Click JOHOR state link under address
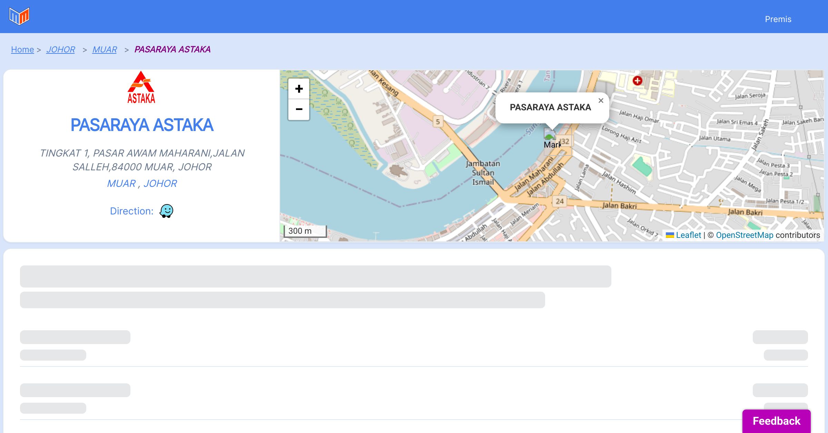 pyautogui.click(x=160, y=183)
